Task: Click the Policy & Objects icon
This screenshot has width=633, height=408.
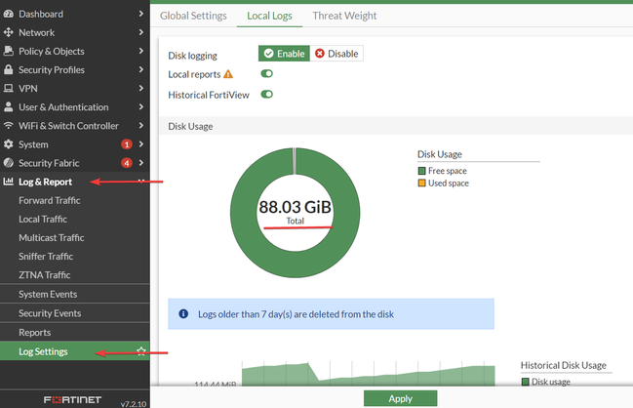Action: click(9, 51)
